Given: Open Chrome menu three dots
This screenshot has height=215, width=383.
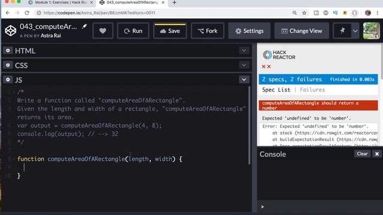Looking at the screenshot, I should pyautogui.click(x=378, y=13).
